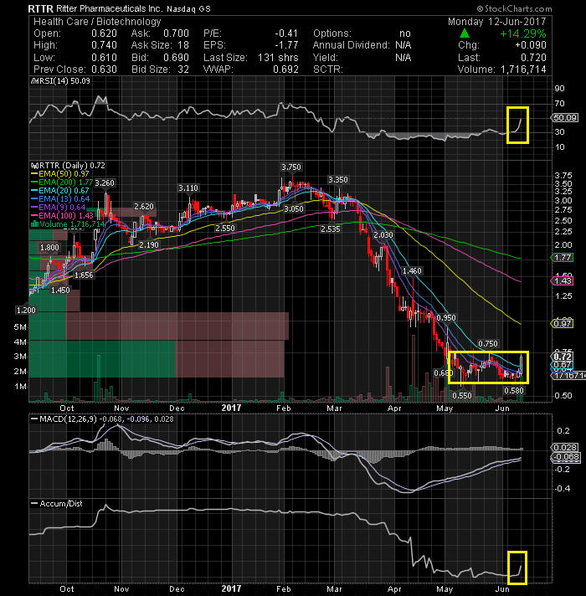
Task: Click 'Health Care / Biotechnology' sector text
Action: 97,22
